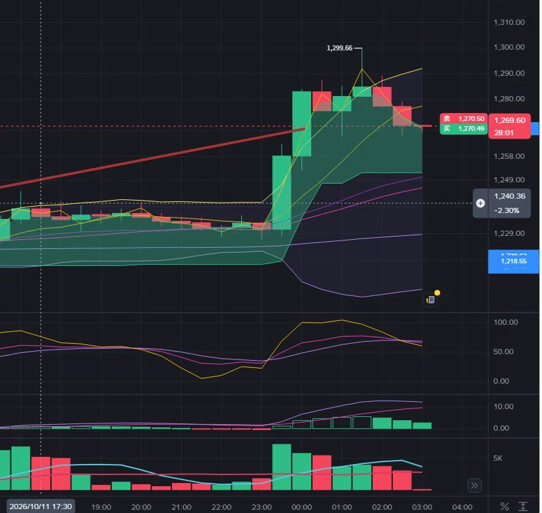This screenshot has width=542, height=513.
Task: Click the 1,249.00 price axis label
Action: click(509, 180)
